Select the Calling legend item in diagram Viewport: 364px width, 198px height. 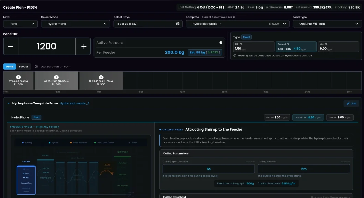27,143
